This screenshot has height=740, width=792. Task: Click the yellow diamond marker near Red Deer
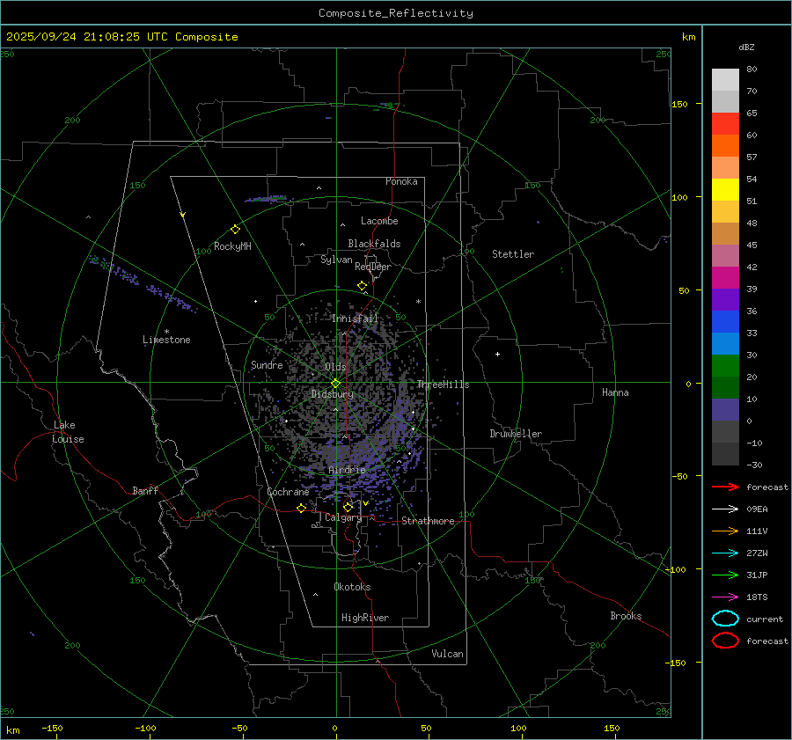click(362, 286)
